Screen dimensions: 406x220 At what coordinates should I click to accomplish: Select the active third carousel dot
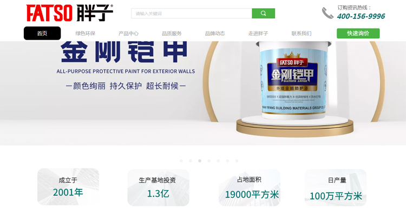(x=200, y=161)
